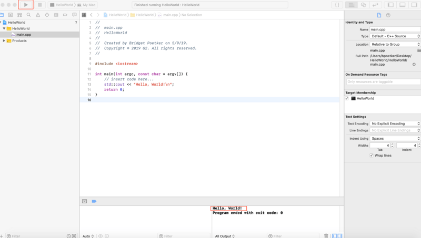This screenshot has height=238, width=421.
Task: Show the Standard editor
Action: [x=352, y=5]
